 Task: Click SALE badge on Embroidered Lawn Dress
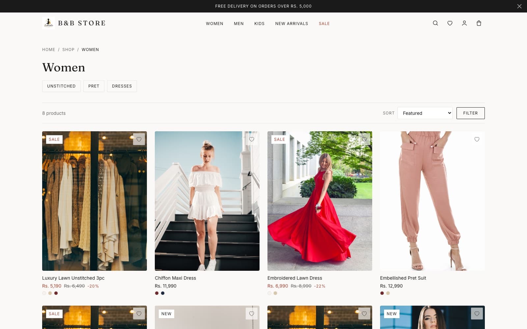279,139
